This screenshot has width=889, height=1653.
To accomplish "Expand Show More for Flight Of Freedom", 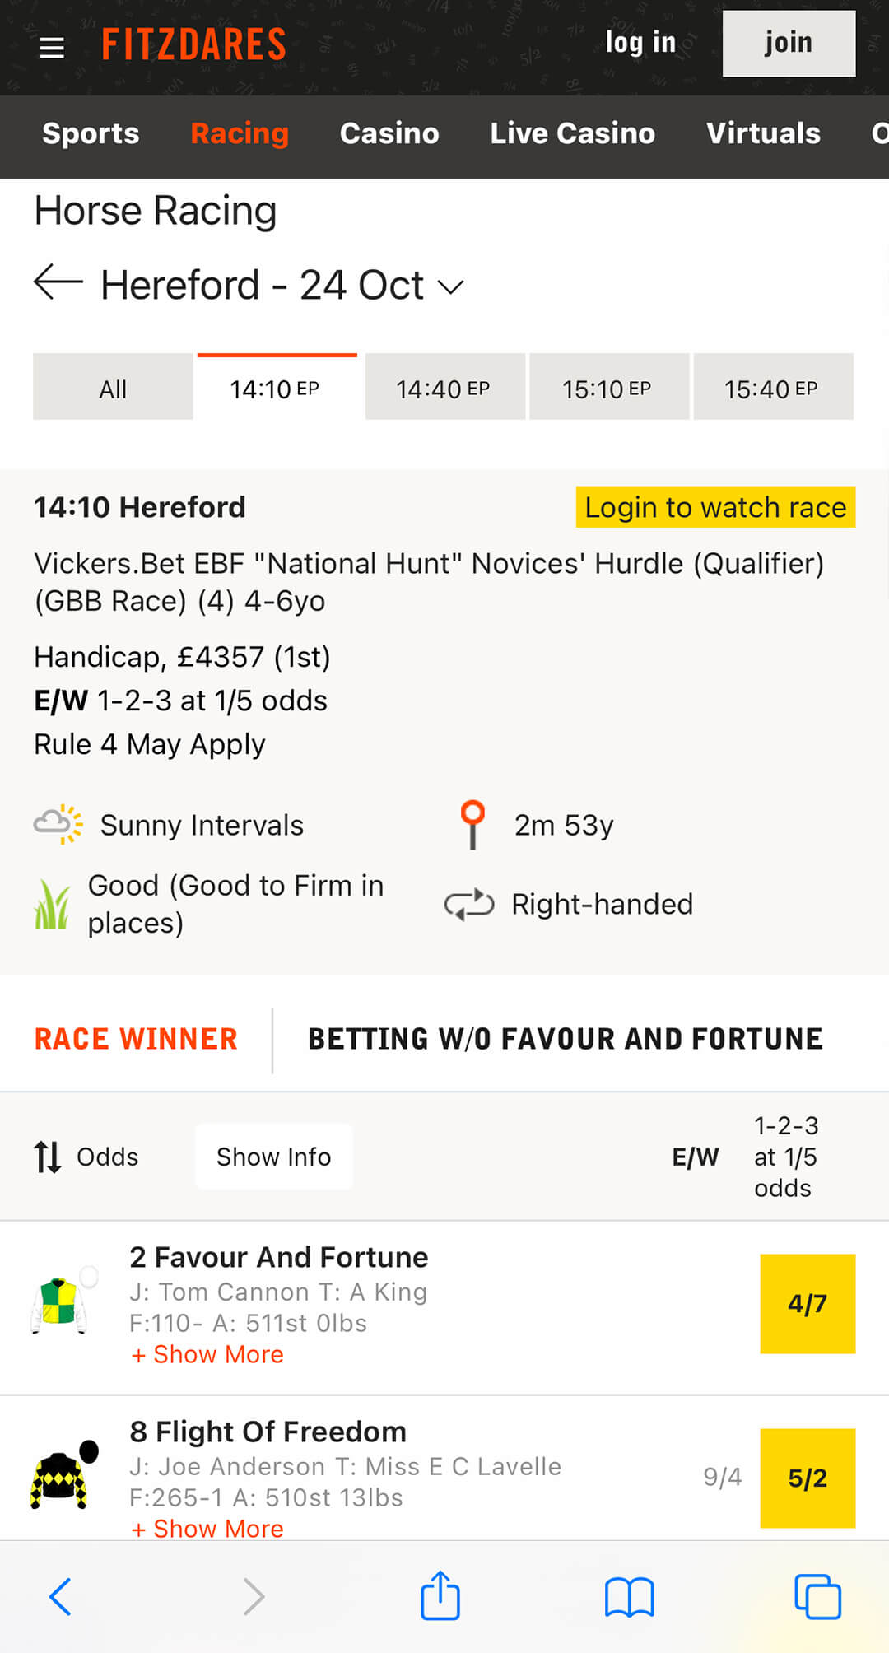I will point(207,1529).
